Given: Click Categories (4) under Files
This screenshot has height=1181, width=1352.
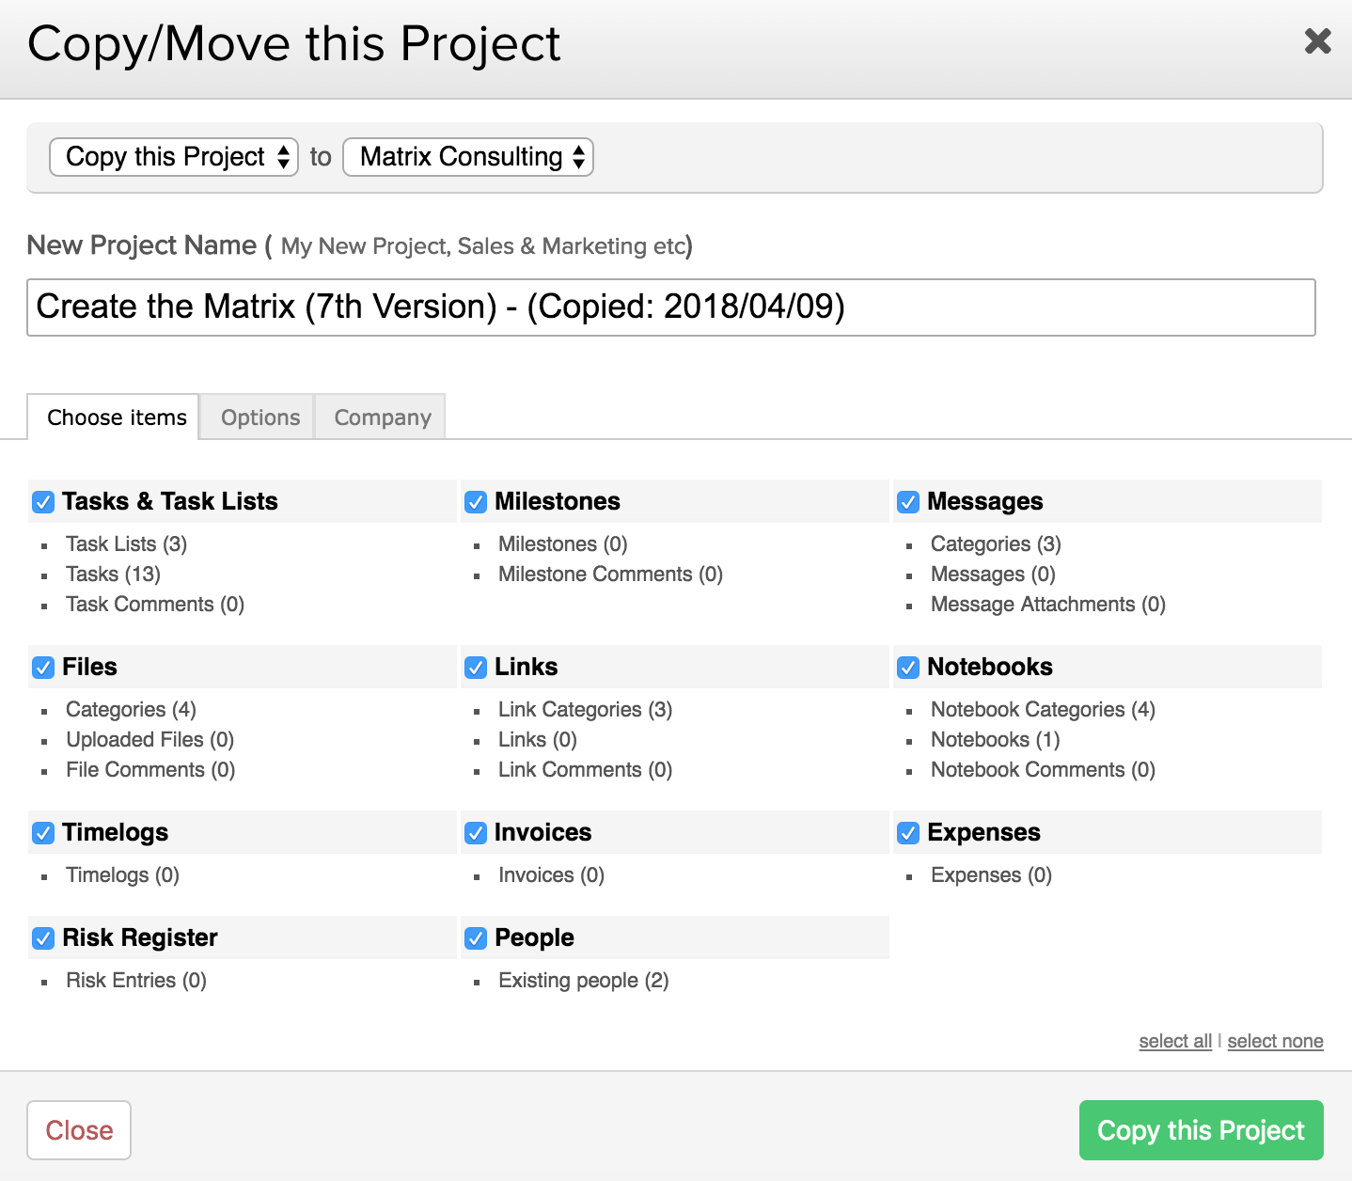Looking at the screenshot, I should pos(131,709).
